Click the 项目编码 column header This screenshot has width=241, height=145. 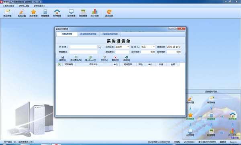(x=69, y=64)
